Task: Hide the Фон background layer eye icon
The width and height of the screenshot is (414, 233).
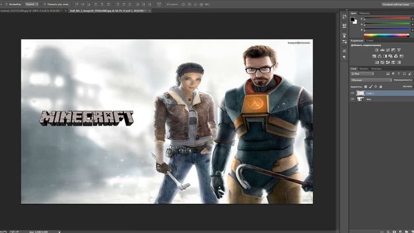Action: click(353, 99)
